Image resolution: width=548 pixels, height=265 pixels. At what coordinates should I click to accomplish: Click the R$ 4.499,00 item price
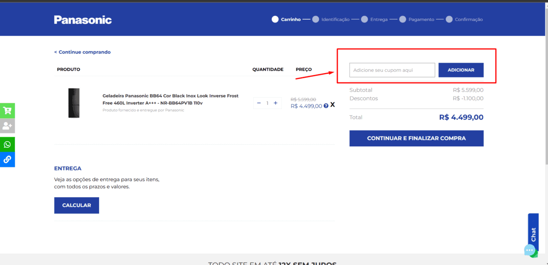[x=306, y=106]
